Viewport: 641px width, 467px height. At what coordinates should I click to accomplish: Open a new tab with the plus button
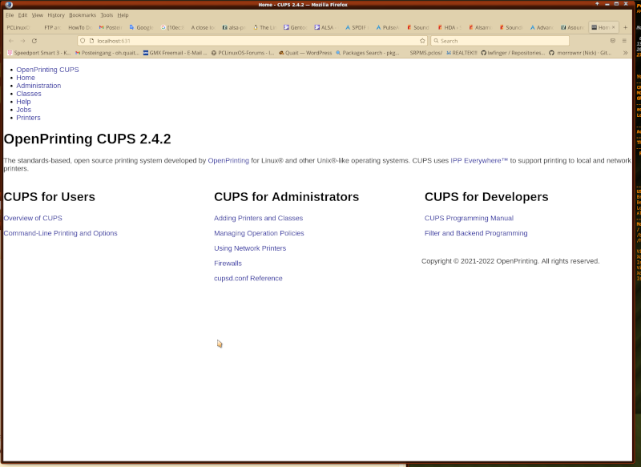[625, 27]
